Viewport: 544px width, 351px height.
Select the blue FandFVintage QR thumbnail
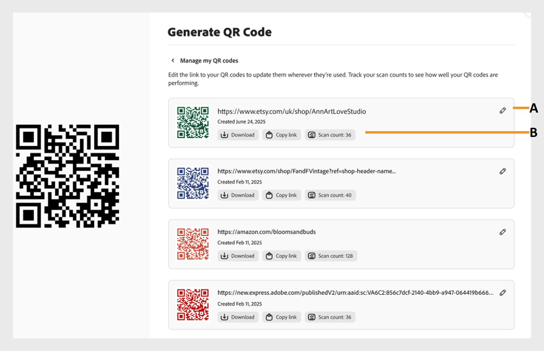pos(193,183)
